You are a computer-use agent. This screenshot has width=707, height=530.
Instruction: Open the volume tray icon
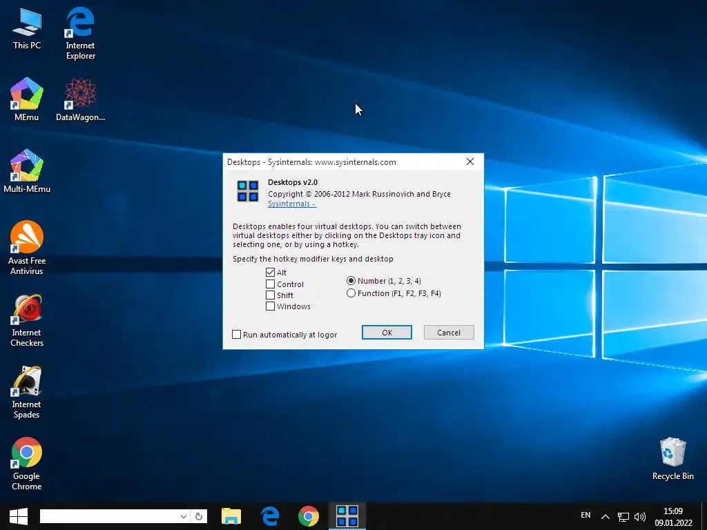click(640, 516)
